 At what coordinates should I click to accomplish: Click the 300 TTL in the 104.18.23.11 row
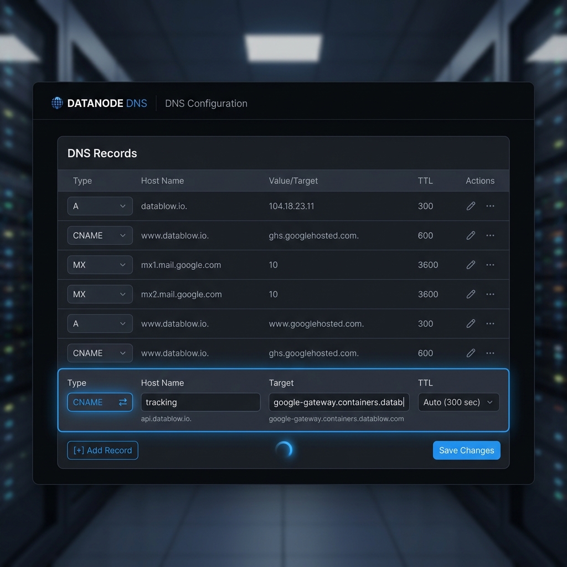[x=425, y=206]
